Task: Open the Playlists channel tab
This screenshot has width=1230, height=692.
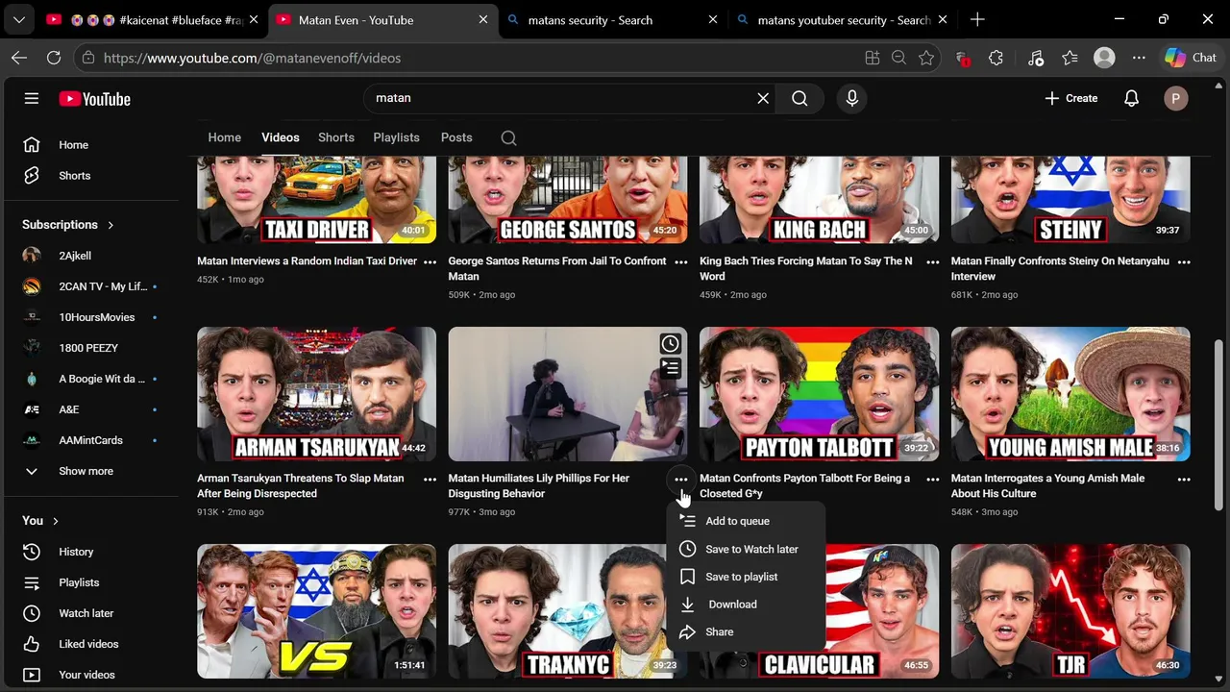Action: 396,137
